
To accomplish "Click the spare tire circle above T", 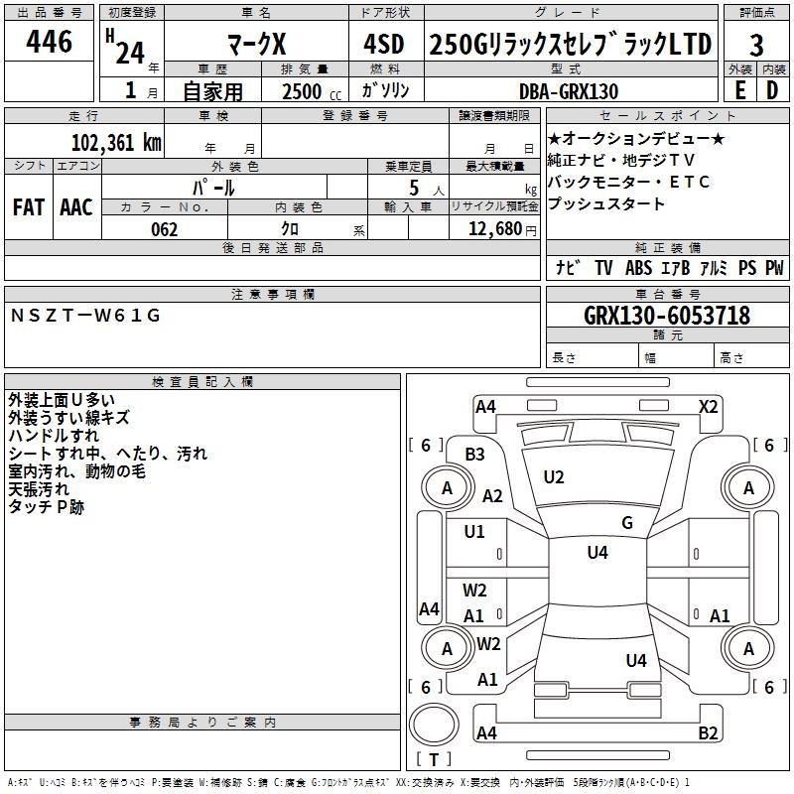I will coord(434,725).
